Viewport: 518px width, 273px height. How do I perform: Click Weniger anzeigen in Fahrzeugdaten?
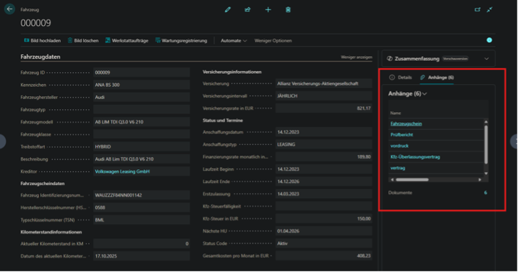click(x=356, y=57)
